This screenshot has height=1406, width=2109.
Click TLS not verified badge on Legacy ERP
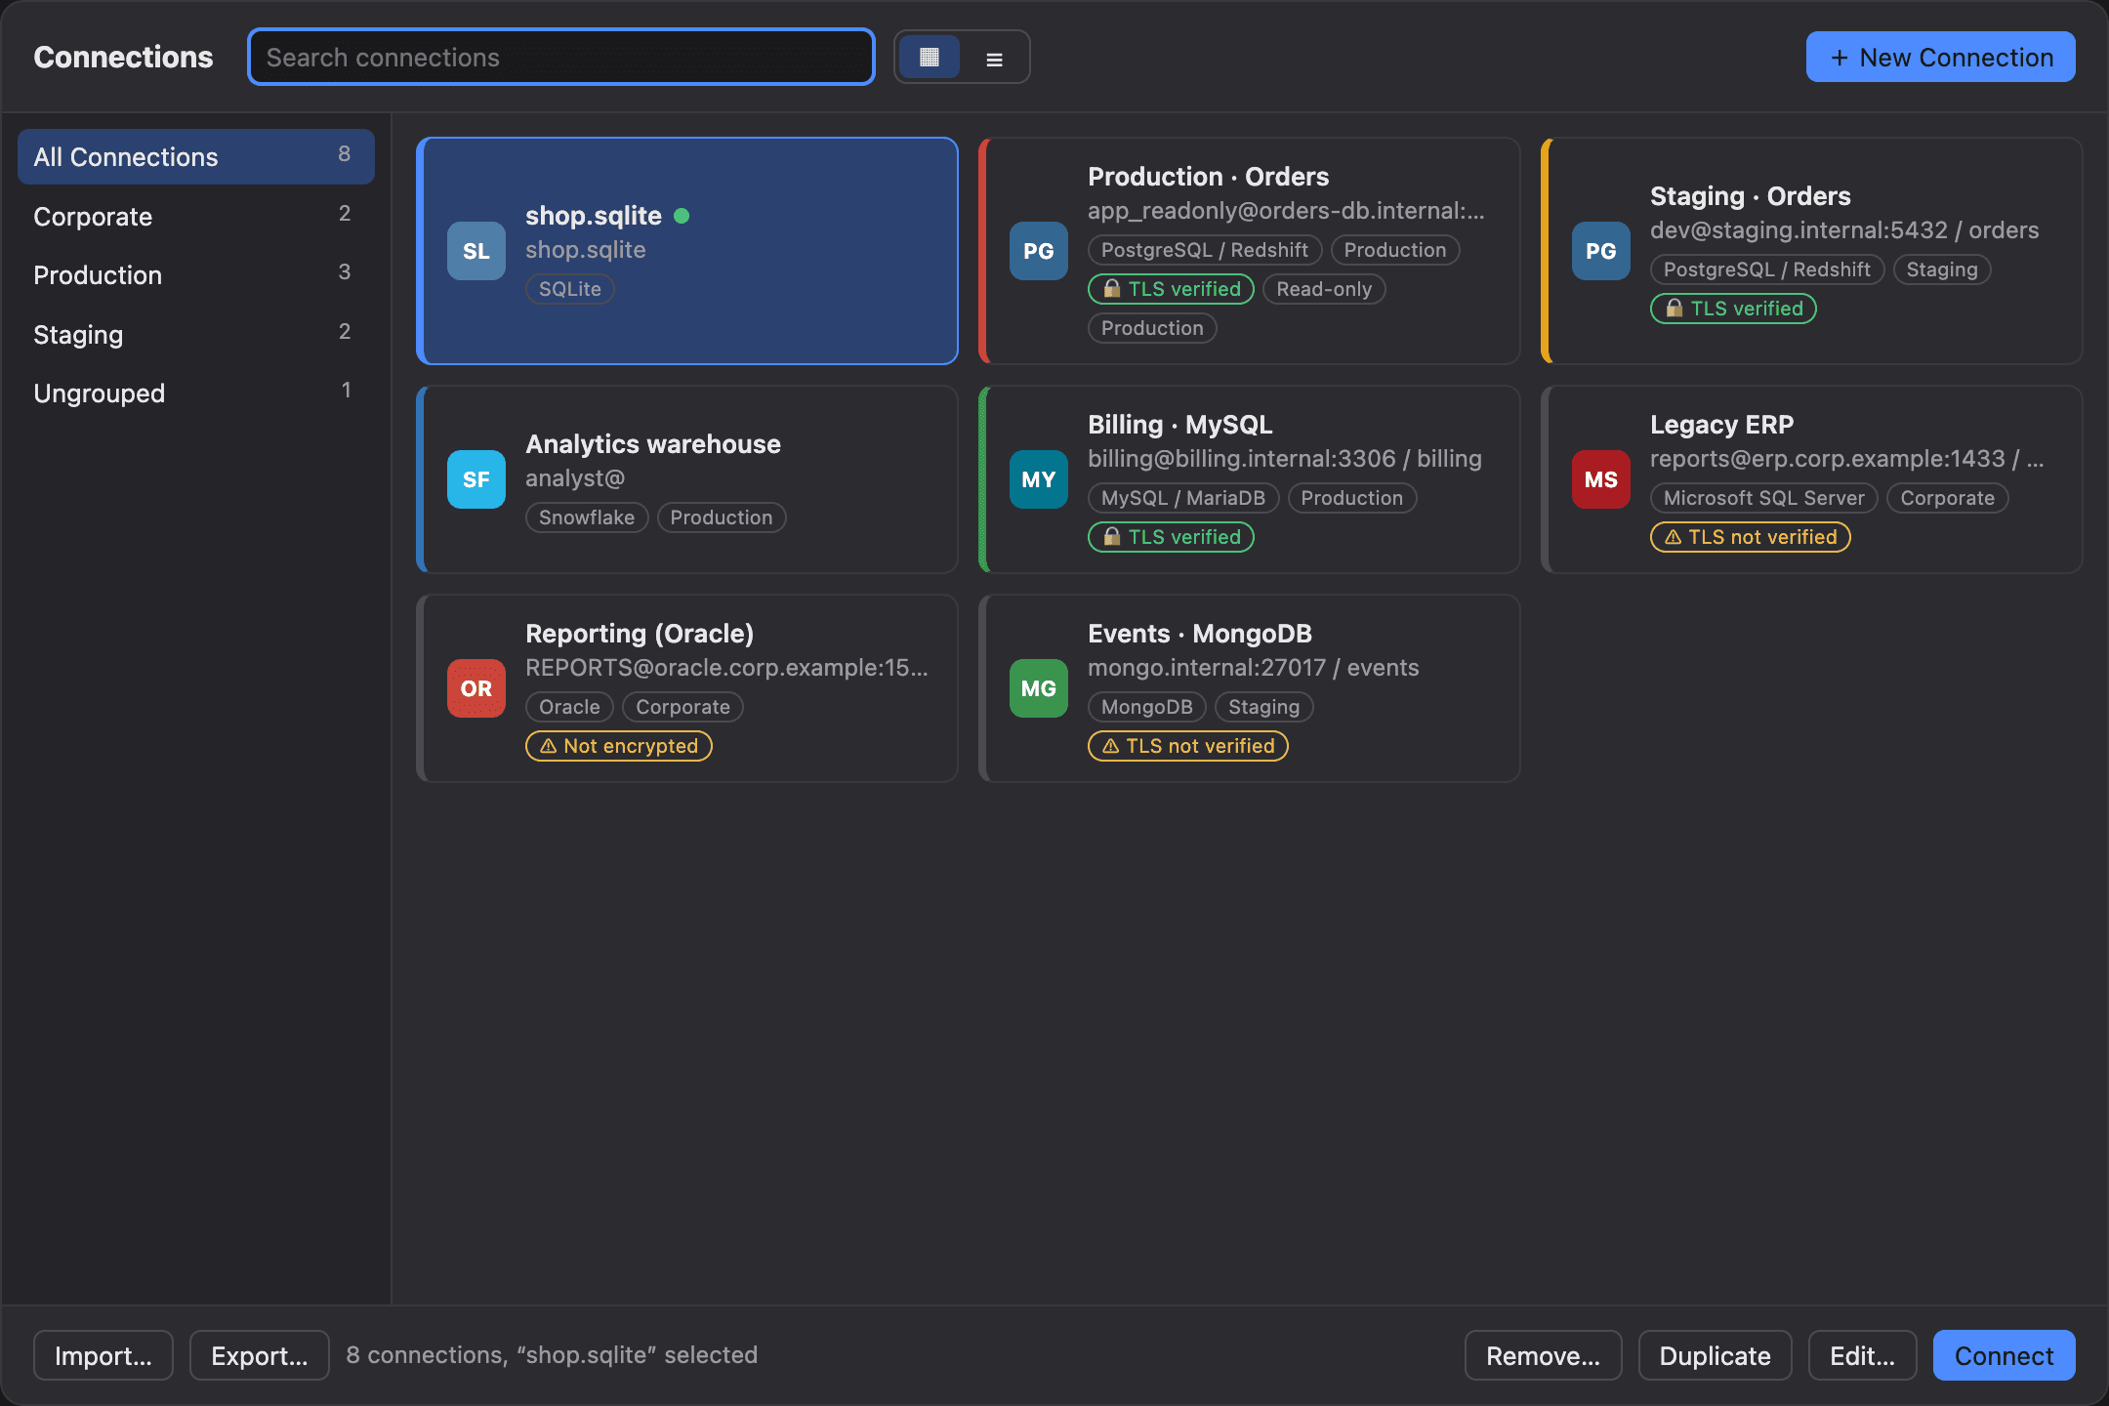pos(1750,537)
